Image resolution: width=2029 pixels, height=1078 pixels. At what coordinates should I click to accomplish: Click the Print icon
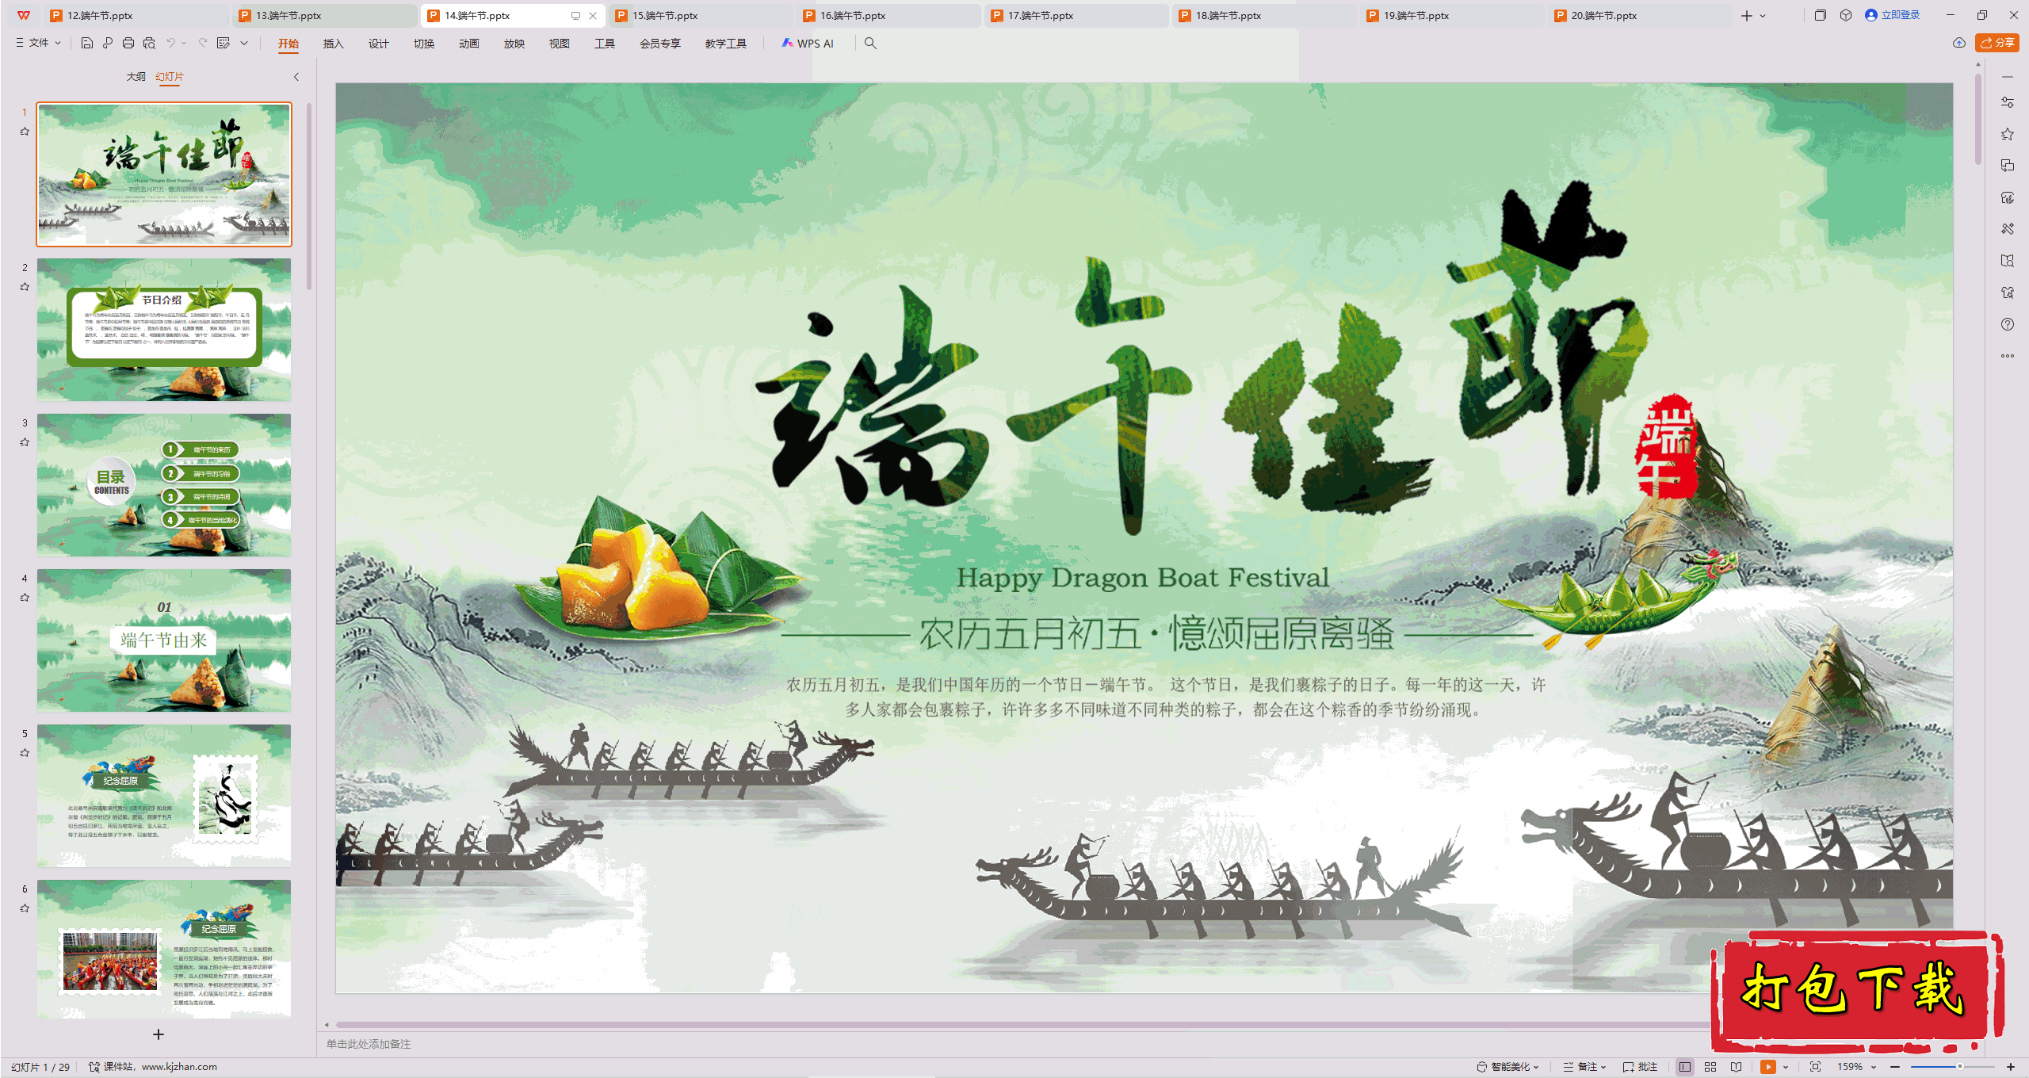point(128,44)
